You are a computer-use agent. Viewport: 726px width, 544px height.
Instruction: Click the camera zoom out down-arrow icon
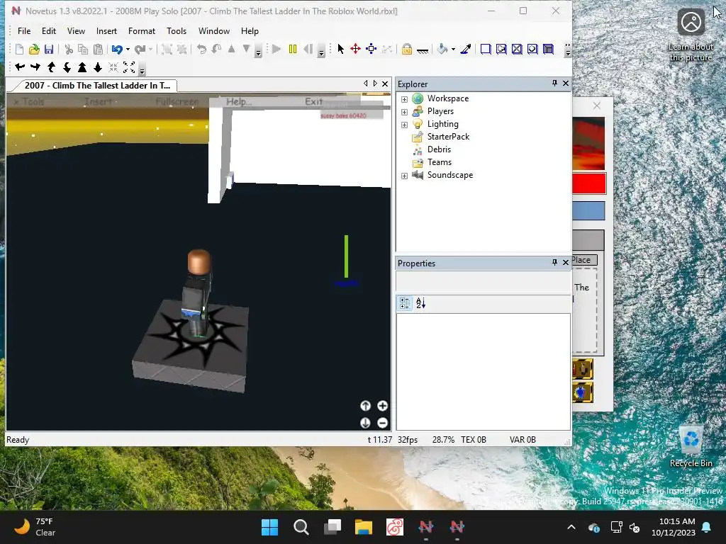[98, 67]
